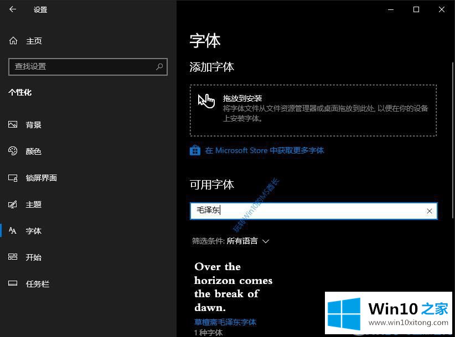The width and height of the screenshot is (455, 337).
Task: Click the 查找设置 search field
Action: pyautogui.click(x=88, y=67)
